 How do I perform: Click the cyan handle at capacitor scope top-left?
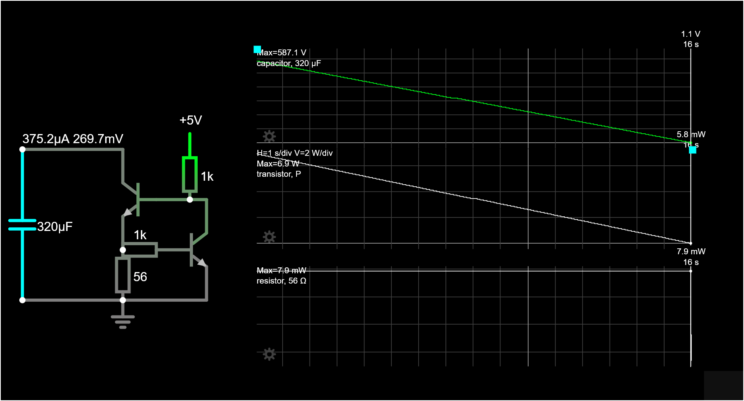[x=257, y=49]
